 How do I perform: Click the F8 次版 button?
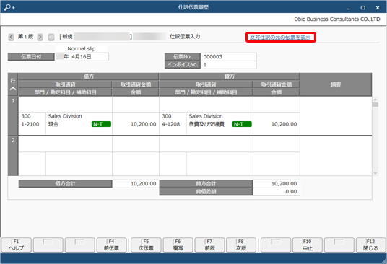(x=241, y=245)
